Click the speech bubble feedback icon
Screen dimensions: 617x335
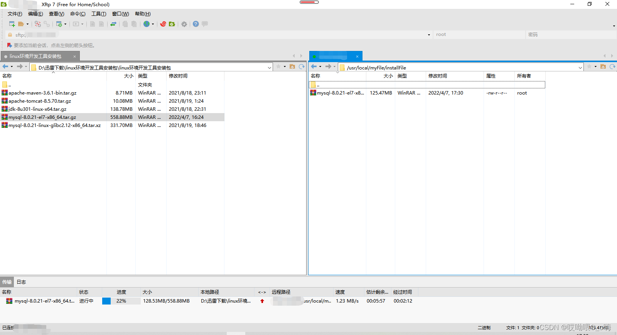[205, 24]
